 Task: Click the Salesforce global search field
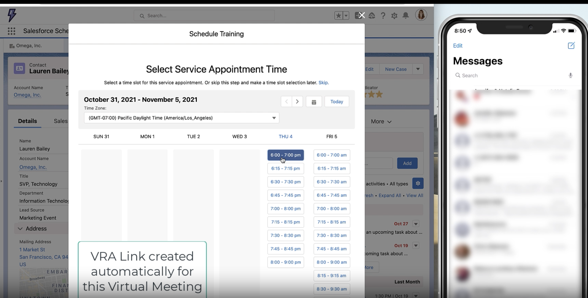tap(204, 15)
